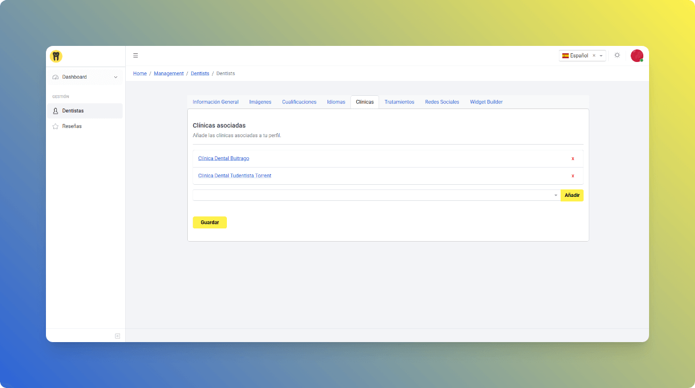Open Reseñas in the sidebar
695x388 pixels.
pyautogui.click(x=72, y=126)
